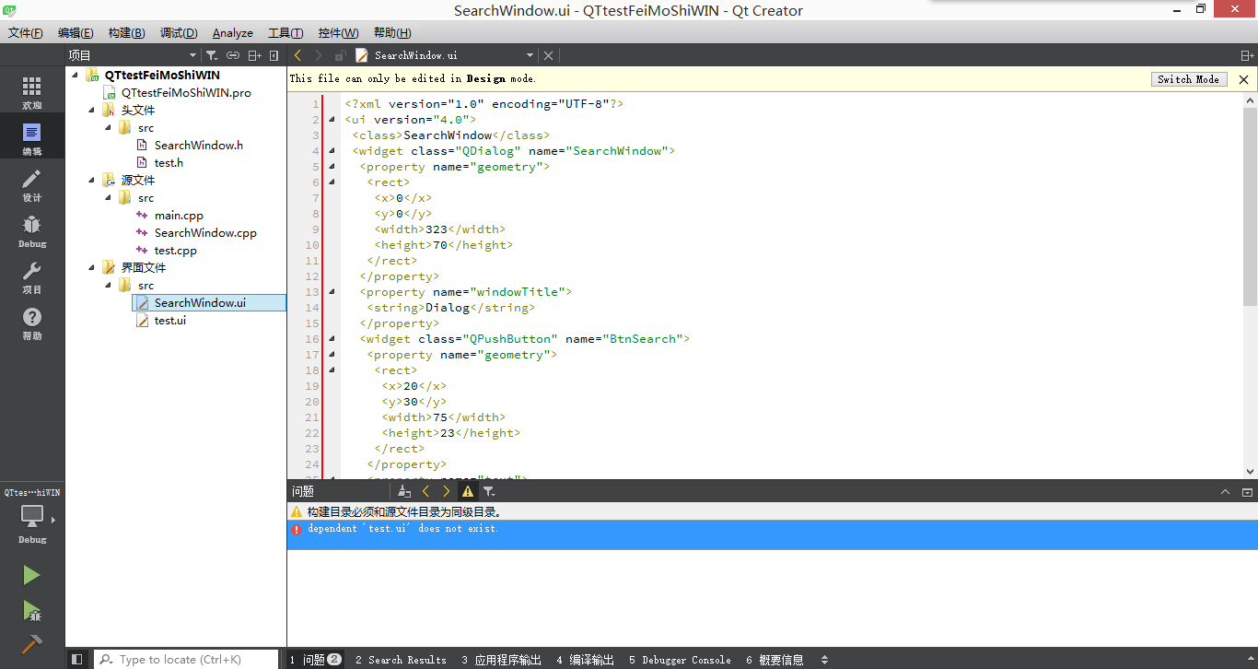Split the Projects side panel

(x=255, y=55)
